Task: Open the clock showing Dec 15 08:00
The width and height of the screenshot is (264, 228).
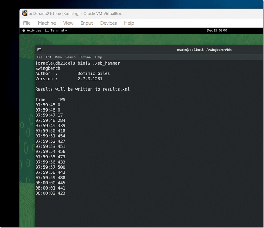Action: point(216,30)
